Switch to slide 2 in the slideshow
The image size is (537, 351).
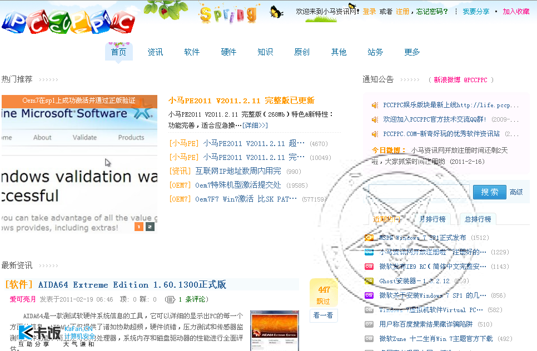(150, 227)
